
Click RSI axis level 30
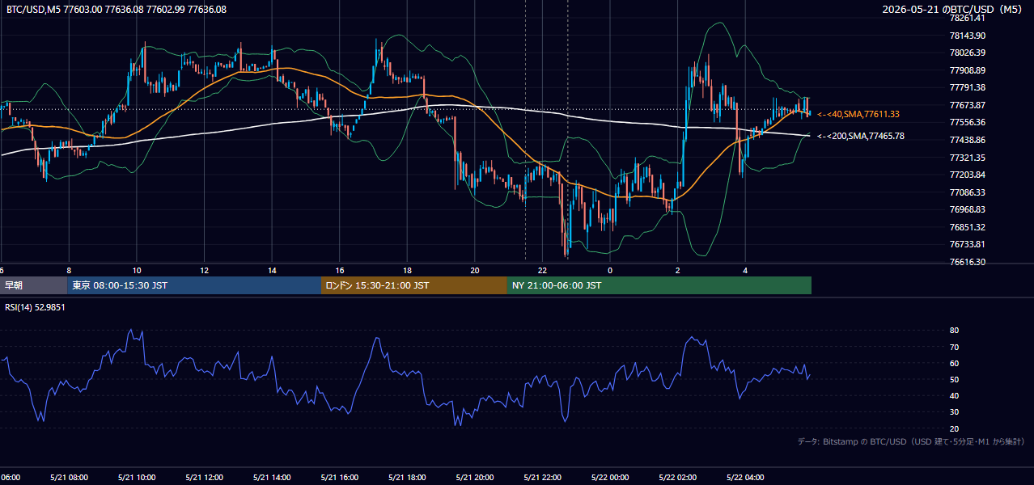point(954,412)
